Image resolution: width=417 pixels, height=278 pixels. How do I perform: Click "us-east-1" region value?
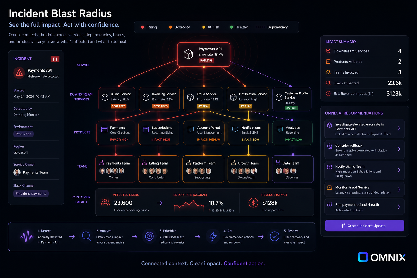click(x=21, y=152)
